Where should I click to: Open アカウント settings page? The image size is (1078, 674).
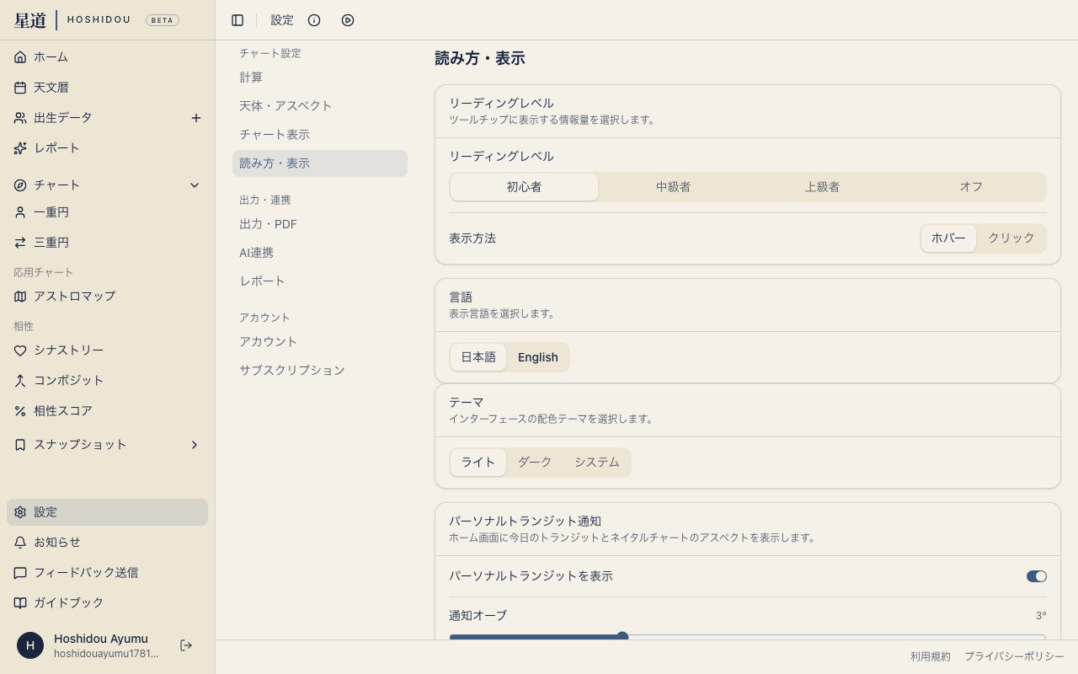pos(320,342)
